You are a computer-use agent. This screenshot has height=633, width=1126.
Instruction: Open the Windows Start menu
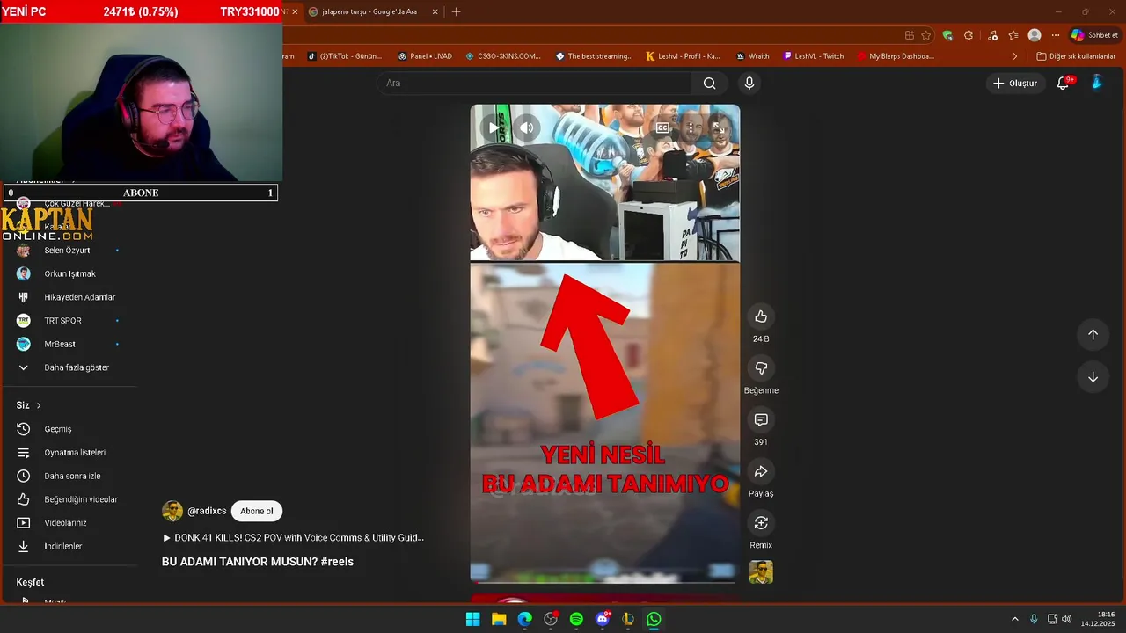click(x=472, y=619)
